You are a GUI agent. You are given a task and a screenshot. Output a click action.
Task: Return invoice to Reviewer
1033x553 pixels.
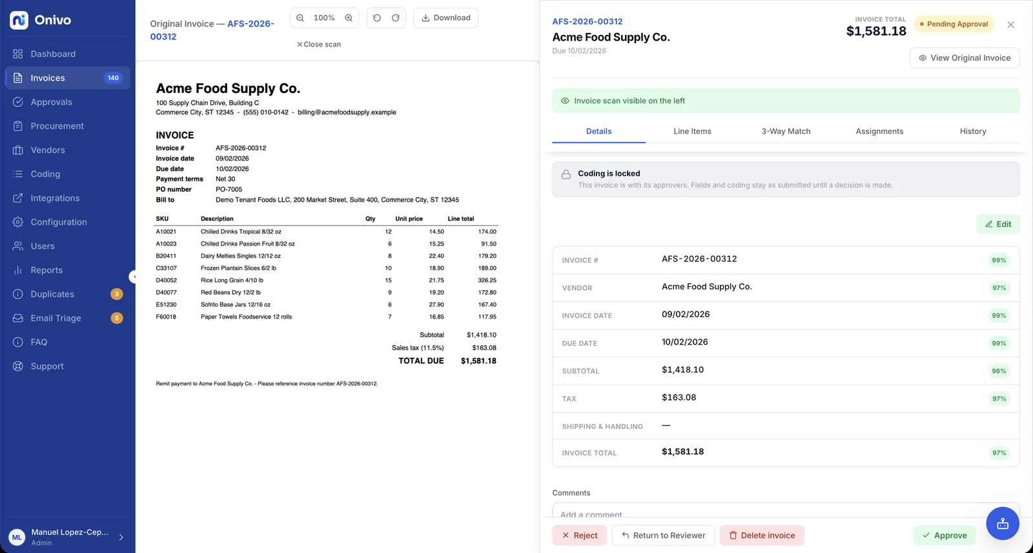pos(663,536)
